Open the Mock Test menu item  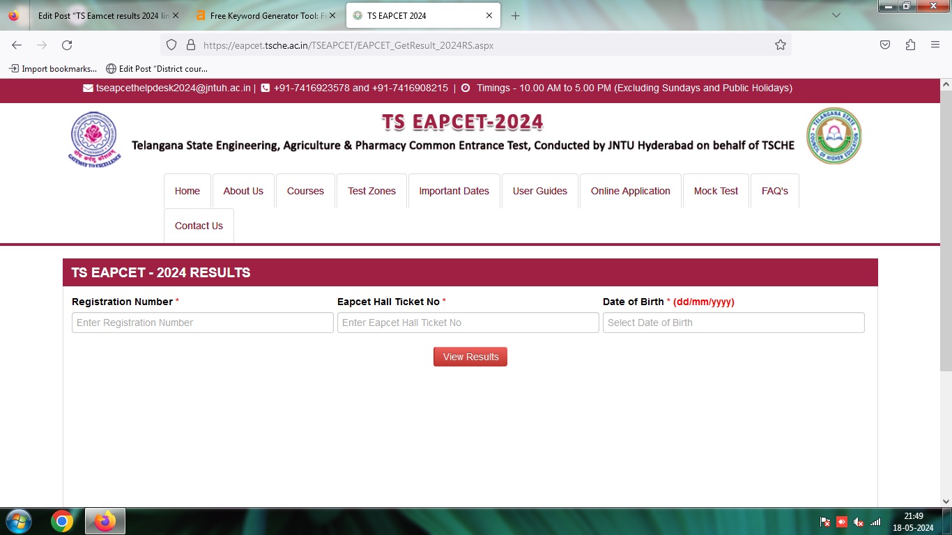click(716, 191)
